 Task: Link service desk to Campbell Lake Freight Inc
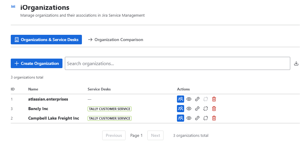[197, 118]
